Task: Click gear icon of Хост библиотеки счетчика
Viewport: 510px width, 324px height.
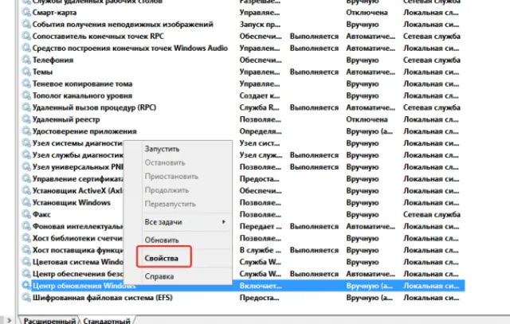Action: click(x=26, y=238)
